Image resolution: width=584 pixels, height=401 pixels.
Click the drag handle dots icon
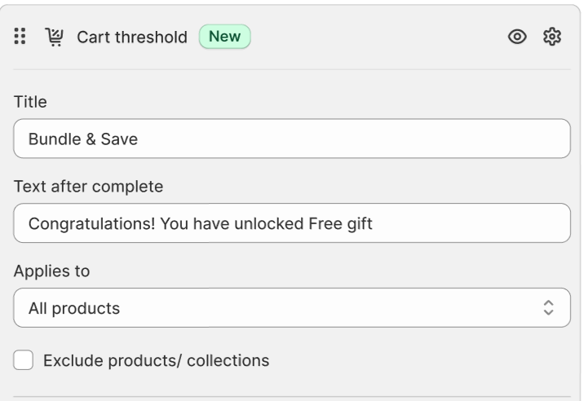pos(20,37)
